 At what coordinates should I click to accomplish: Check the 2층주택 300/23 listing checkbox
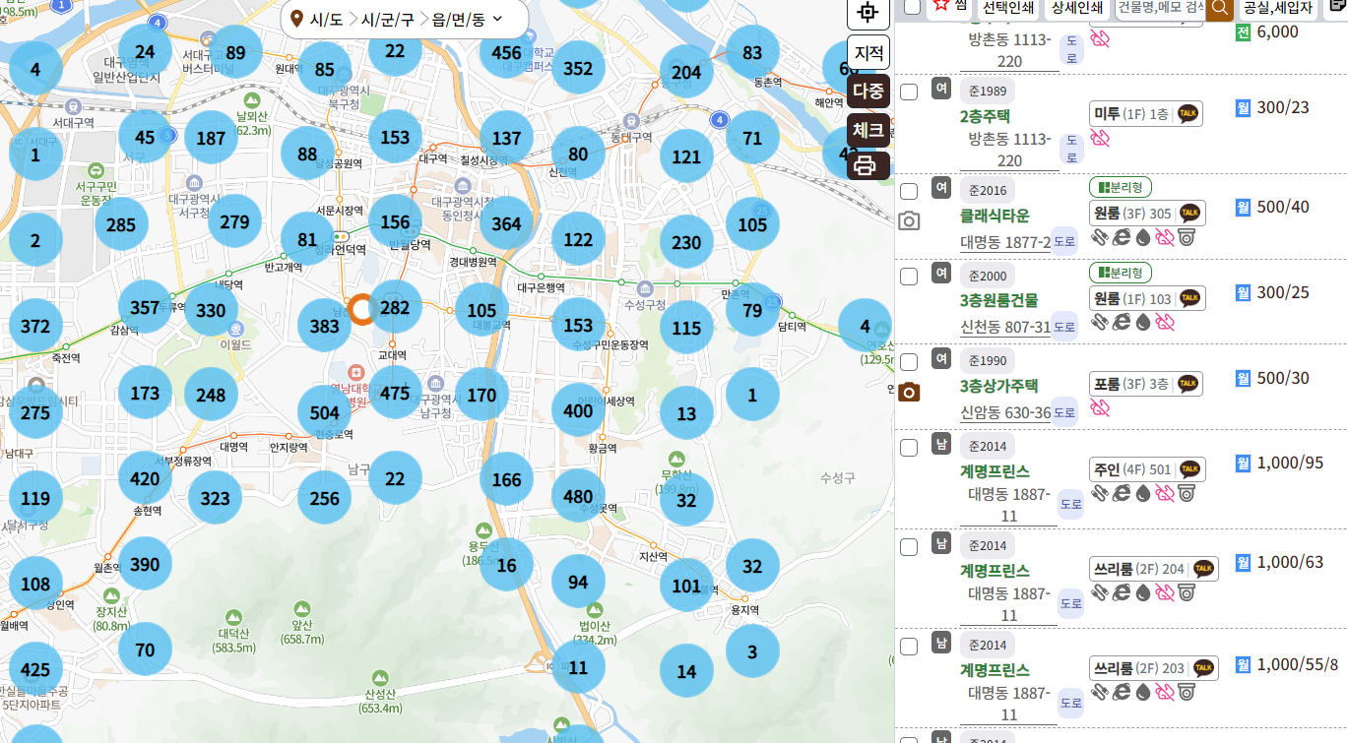point(910,92)
